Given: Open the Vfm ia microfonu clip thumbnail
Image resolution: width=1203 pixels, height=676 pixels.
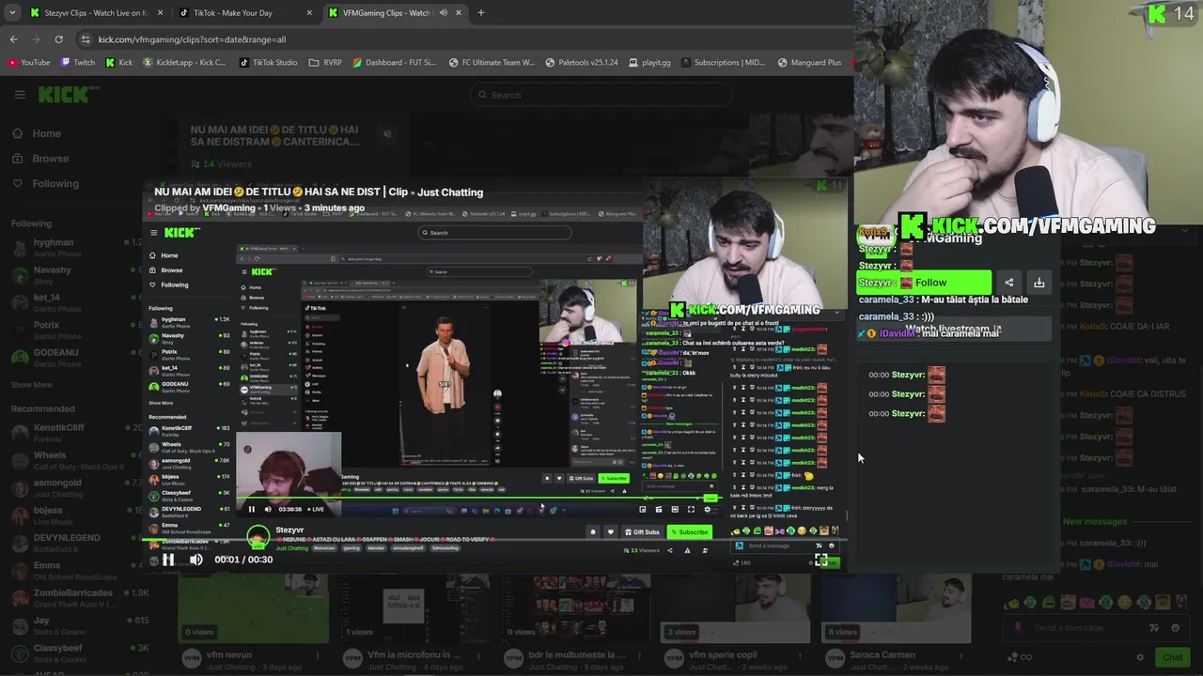Looking at the screenshot, I should (x=414, y=608).
